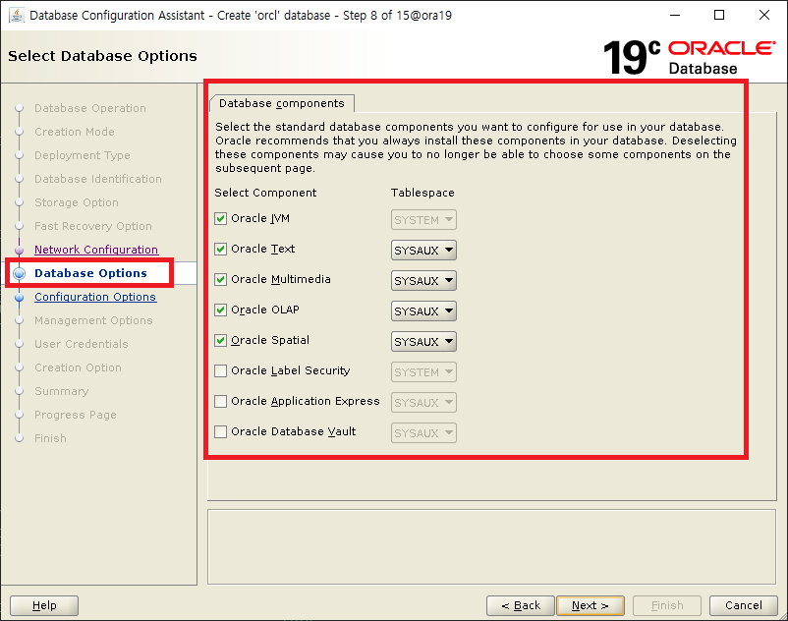Check the Oracle Application Express box
This screenshot has height=621, width=788.
[x=220, y=402]
